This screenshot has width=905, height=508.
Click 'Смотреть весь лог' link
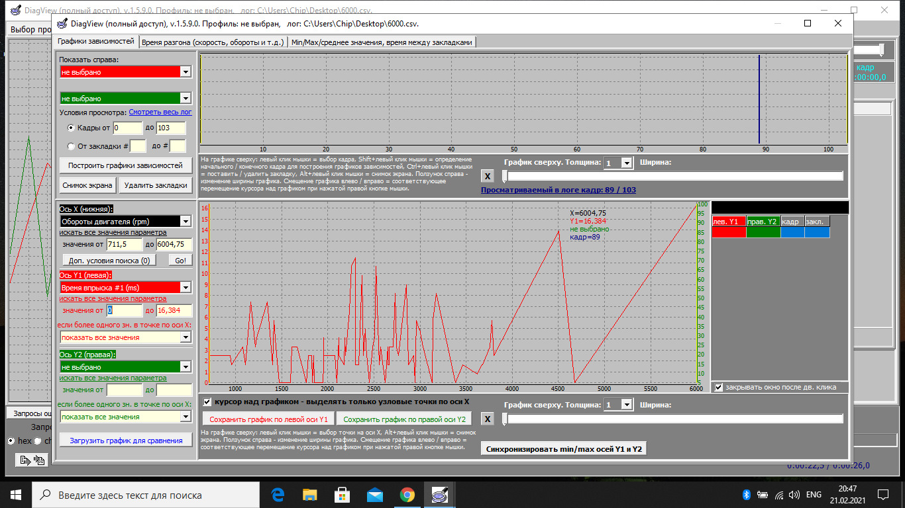click(160, 112)
